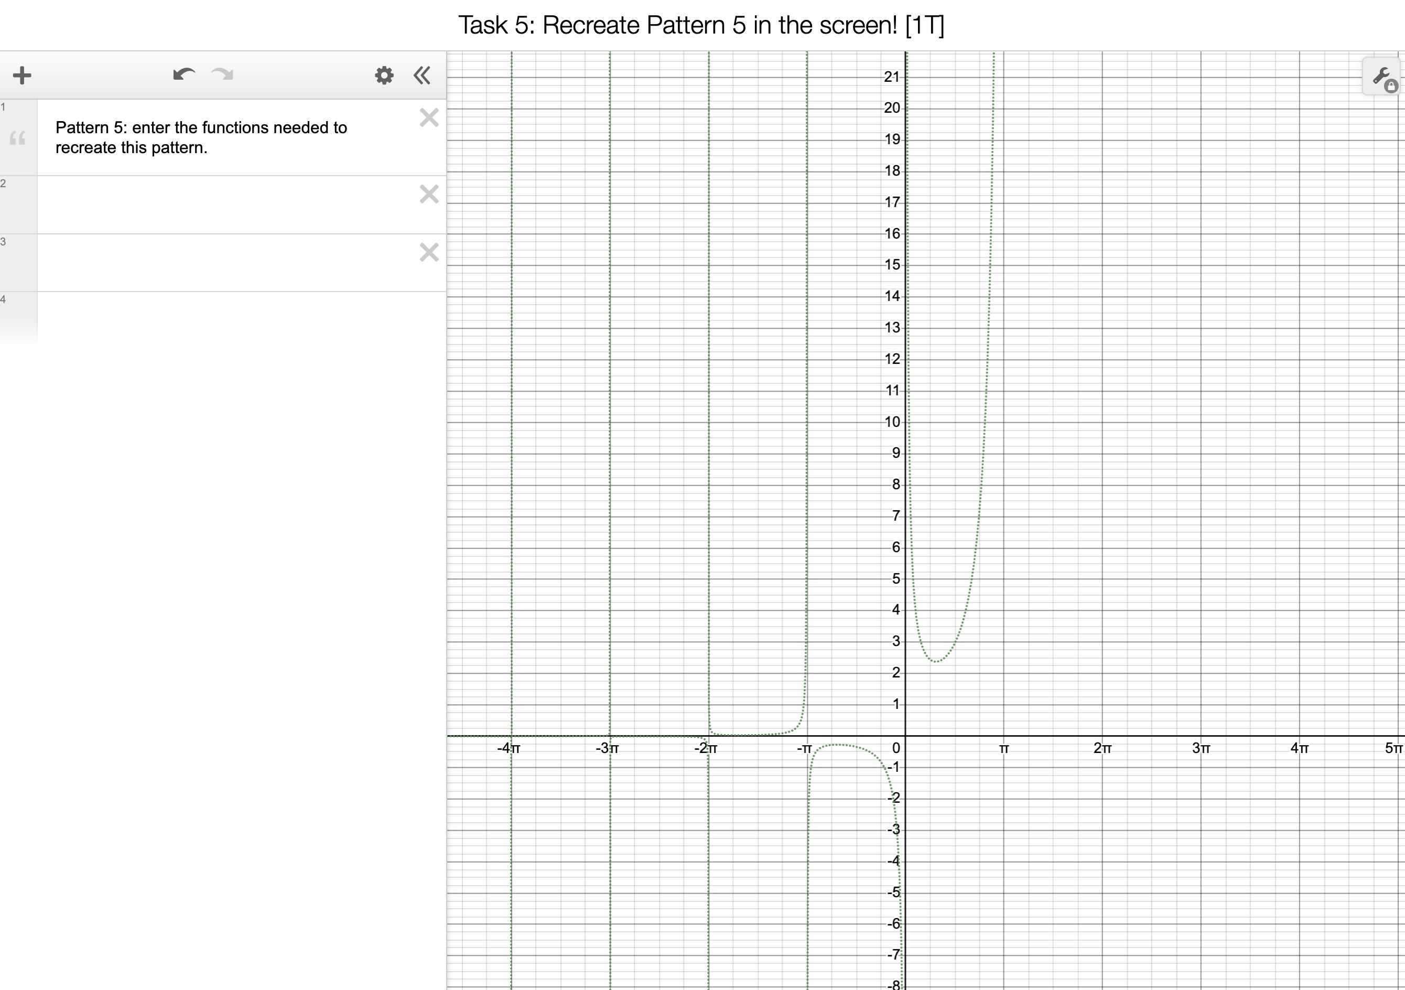Click the curve's local minimum near y=2
This screenshot has width=1405, height=990.
[936, 661]
